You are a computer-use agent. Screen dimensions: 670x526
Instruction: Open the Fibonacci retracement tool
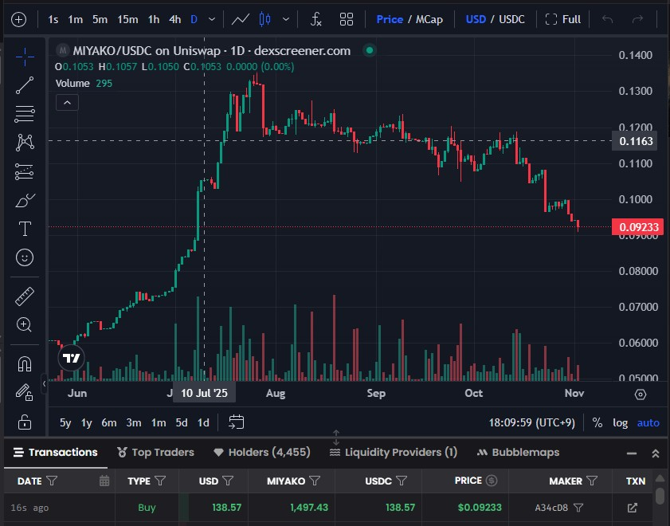[x=25, y=114]
